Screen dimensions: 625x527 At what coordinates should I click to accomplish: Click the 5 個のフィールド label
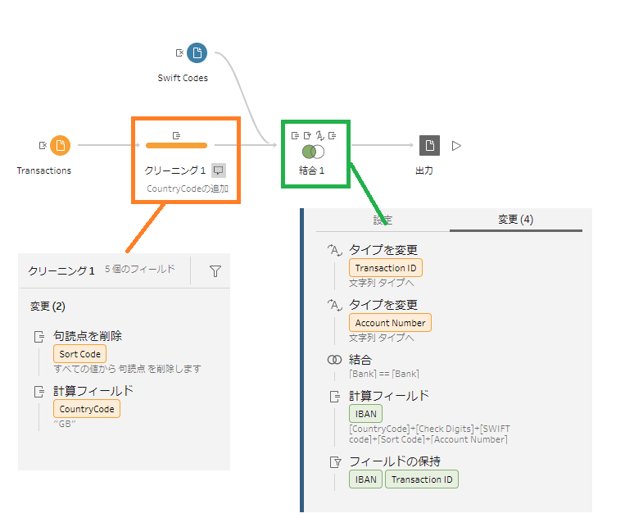click(139, 270)
